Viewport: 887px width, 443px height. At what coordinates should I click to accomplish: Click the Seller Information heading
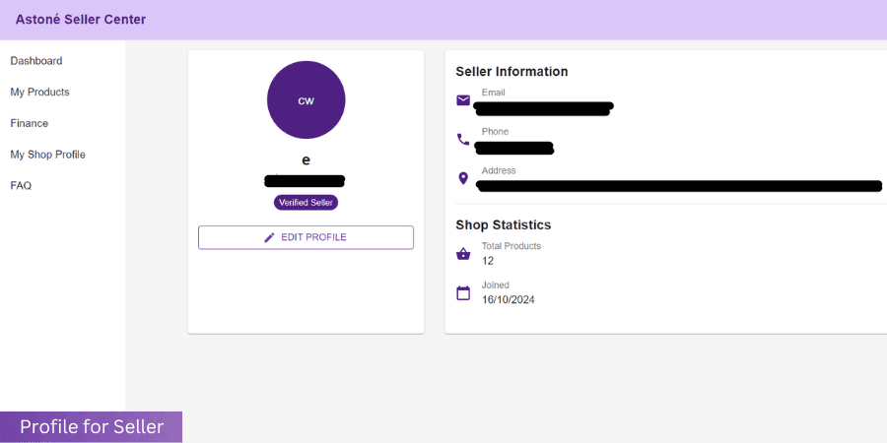(512, 72)
